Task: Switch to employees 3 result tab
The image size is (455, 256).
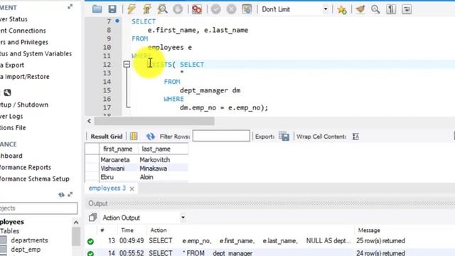Action: pyautogui.click(x=107, y=188)
